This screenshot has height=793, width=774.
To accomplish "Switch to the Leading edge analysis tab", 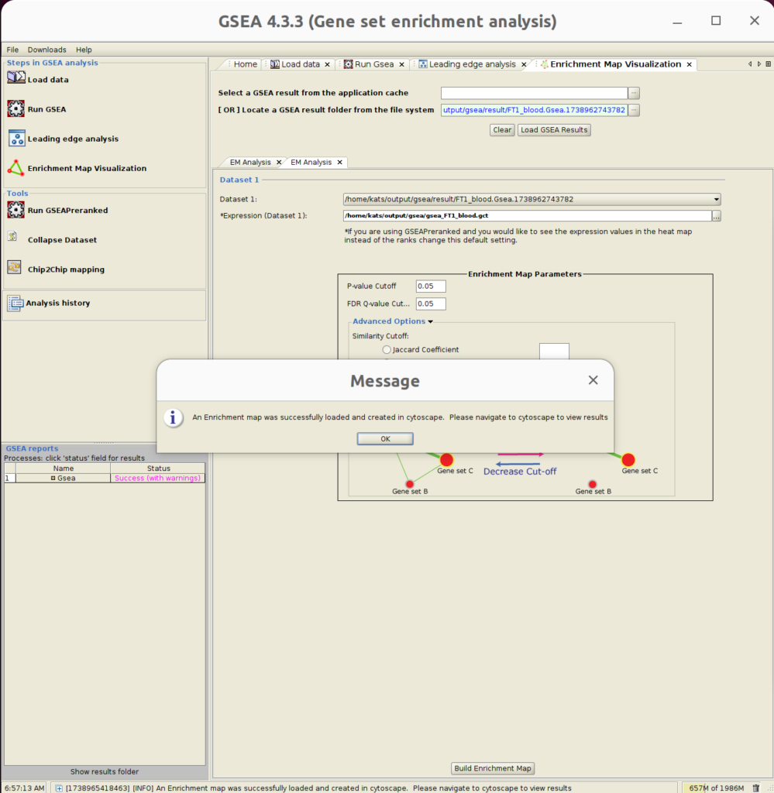I will tap(472, 64).
